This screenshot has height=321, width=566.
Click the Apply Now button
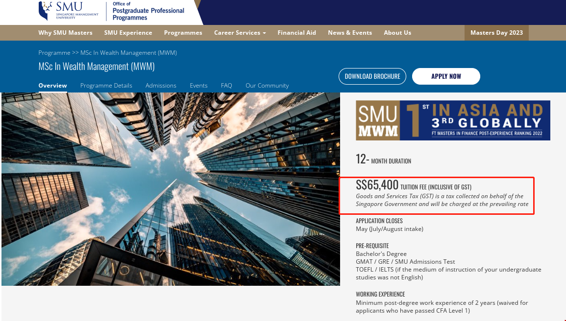coord(446,76)
